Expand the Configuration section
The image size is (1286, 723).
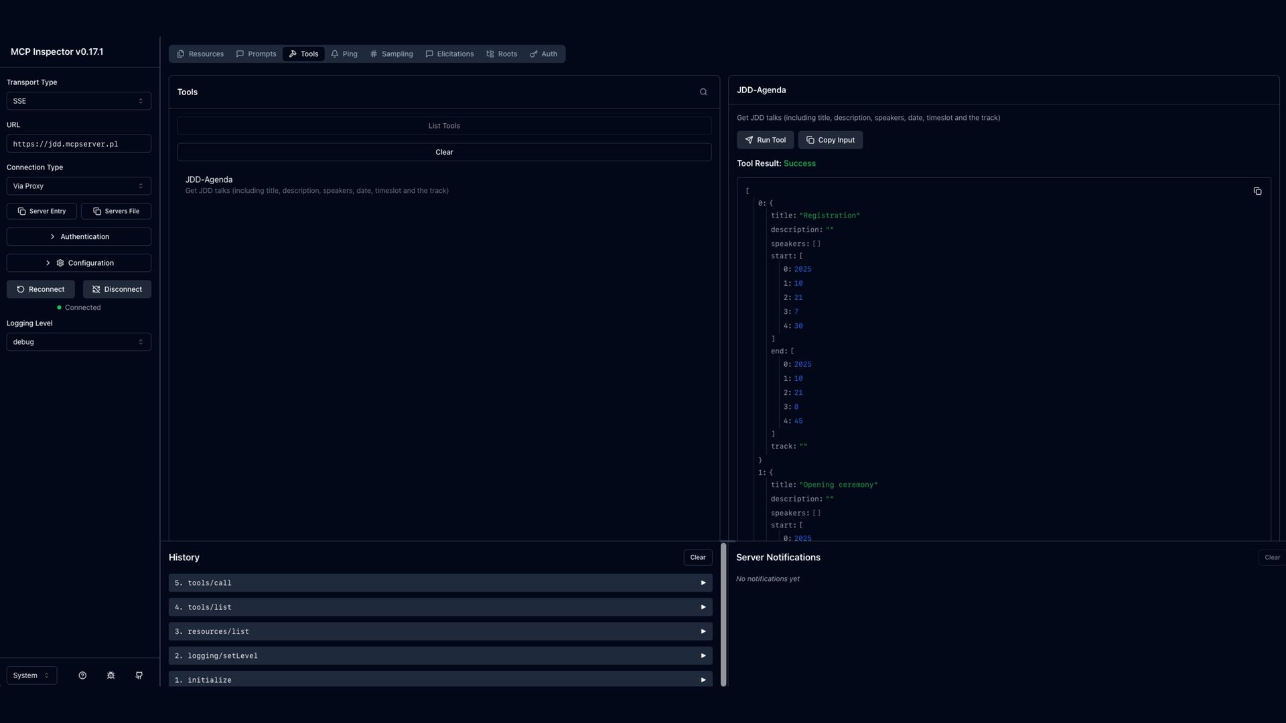[78, 263]
